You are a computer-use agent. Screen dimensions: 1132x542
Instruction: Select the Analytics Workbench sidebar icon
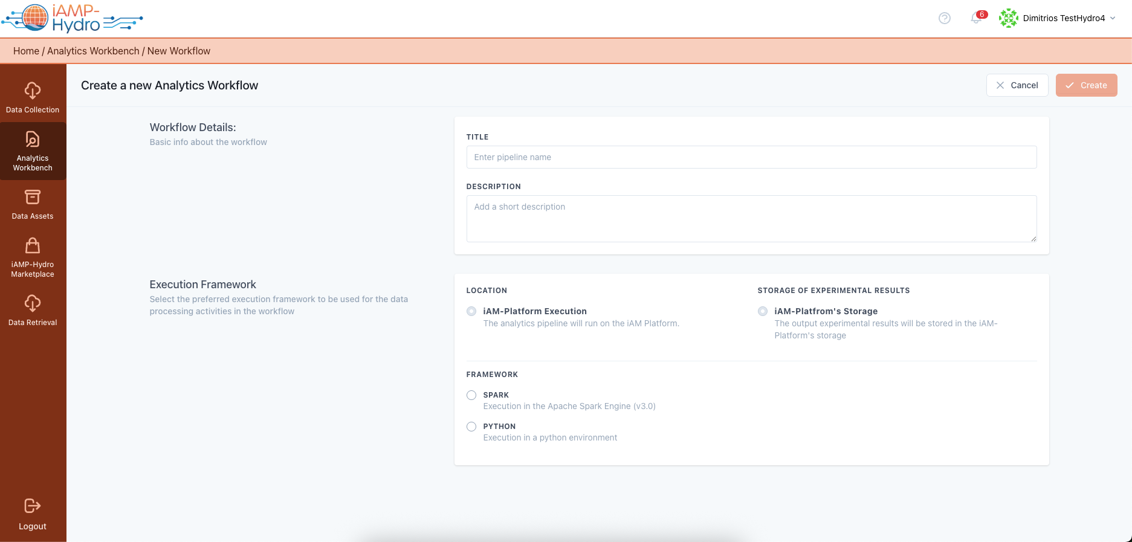[x=33, y=140]
